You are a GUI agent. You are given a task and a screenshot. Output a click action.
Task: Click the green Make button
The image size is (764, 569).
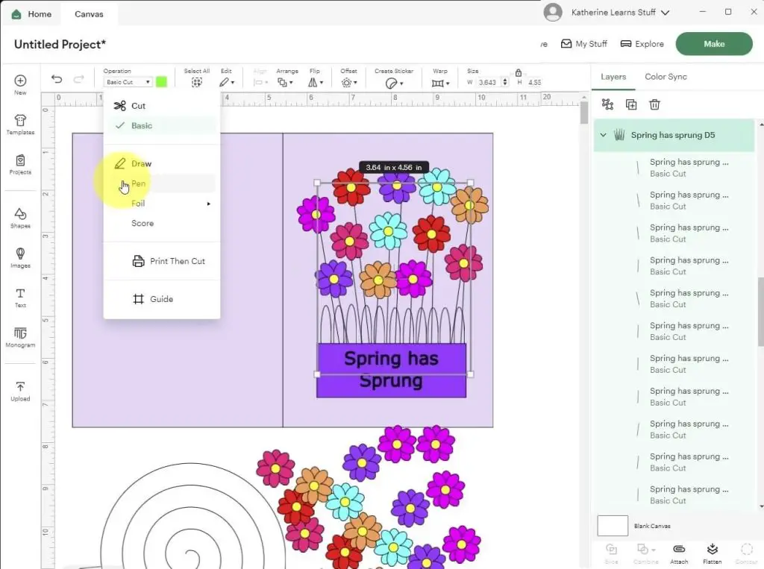pyautogui.click(x=714, y=44)
